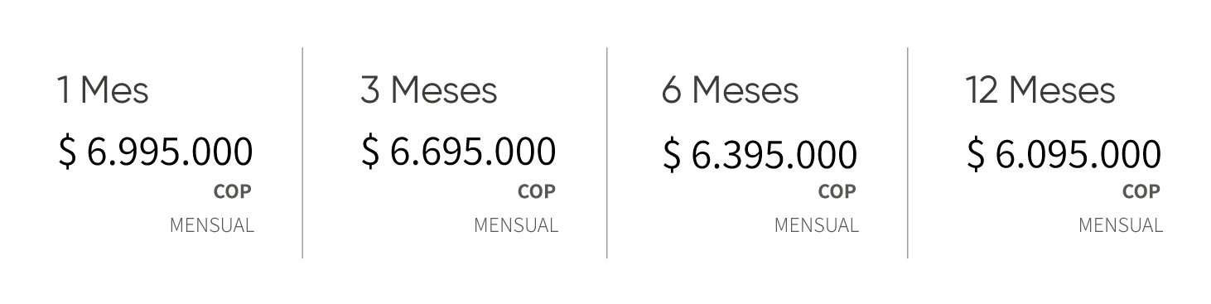Click the $ 6.395.000 price
1211x304 pixels.
[x=760, y=155]
